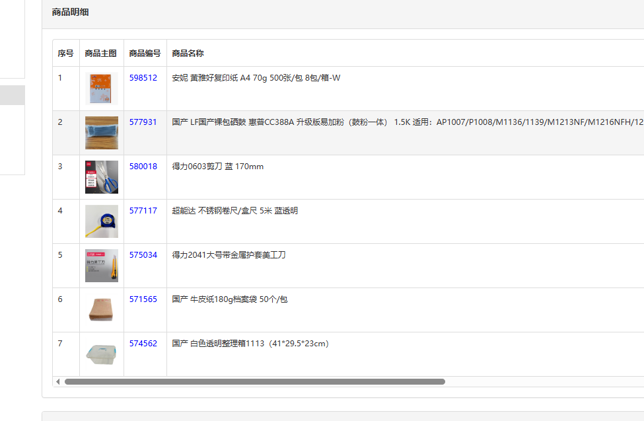Open product number 574562
This screenshot has height=421, width=644.
tap(143, 344)
